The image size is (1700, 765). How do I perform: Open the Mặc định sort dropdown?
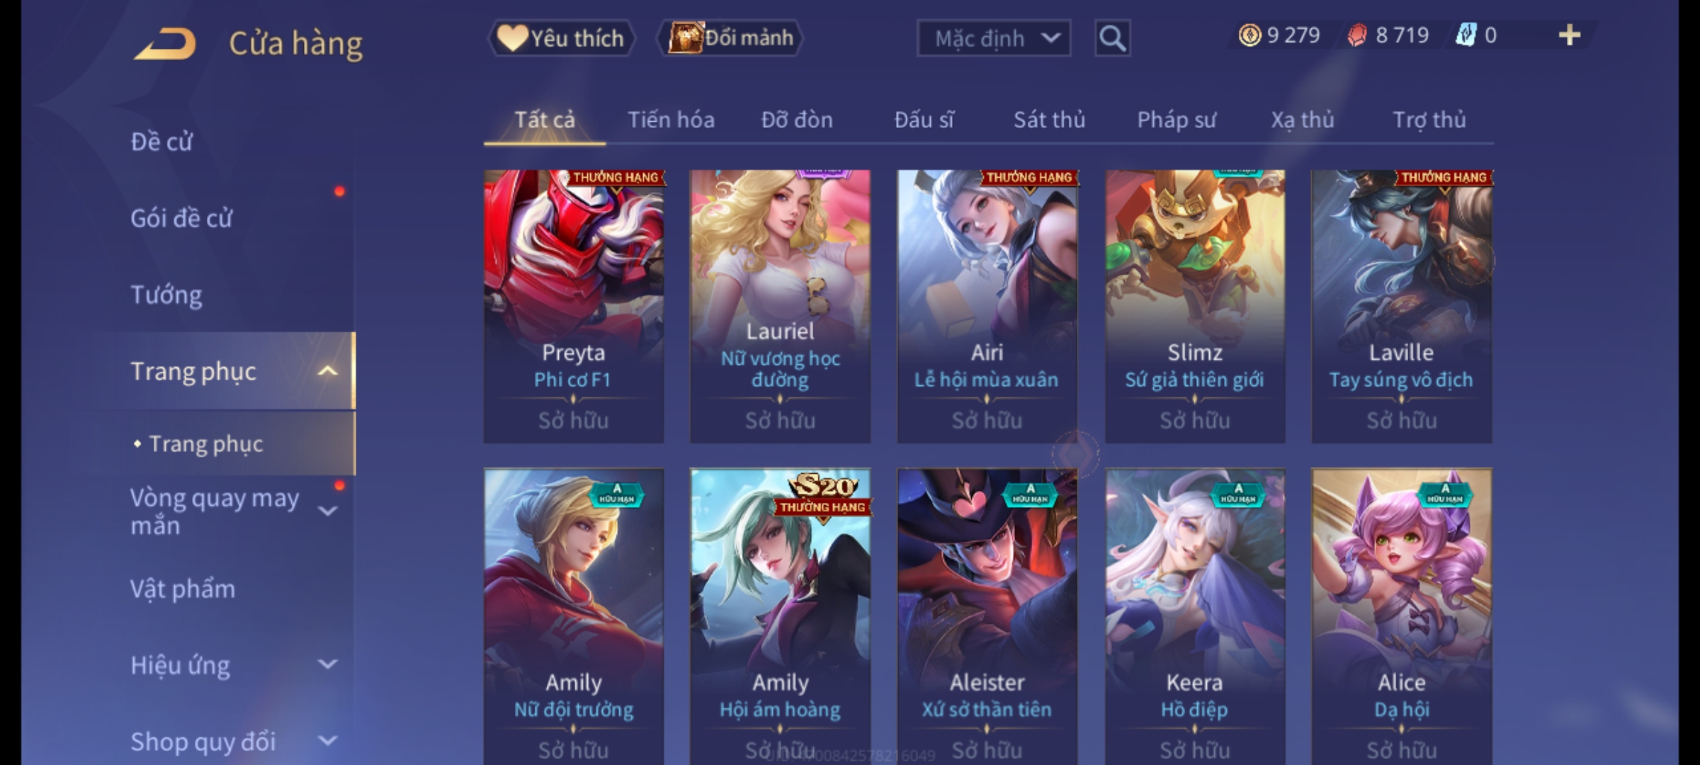[x=994, y=38]
